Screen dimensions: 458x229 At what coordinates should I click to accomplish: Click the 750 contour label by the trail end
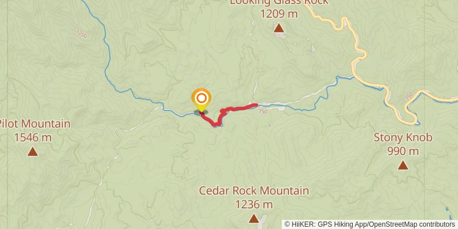[262, 110]
